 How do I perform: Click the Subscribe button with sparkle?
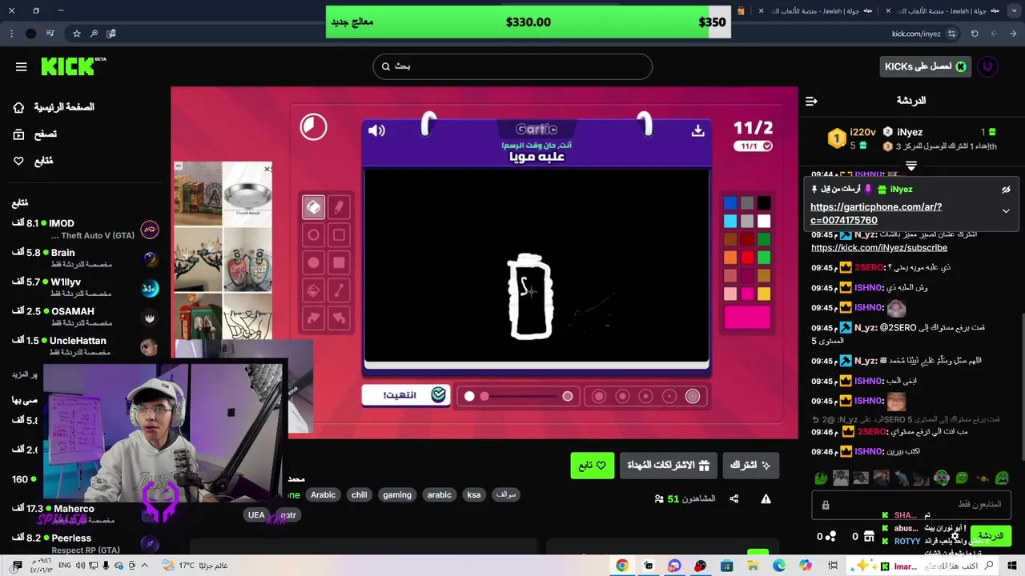(x=751, y=466)
